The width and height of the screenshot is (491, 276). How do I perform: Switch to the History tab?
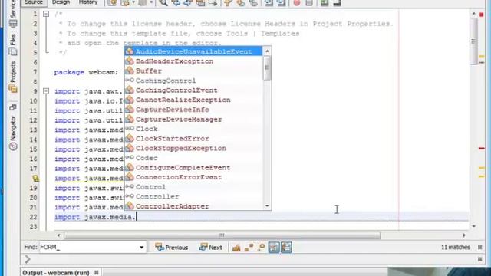[88, 2]
